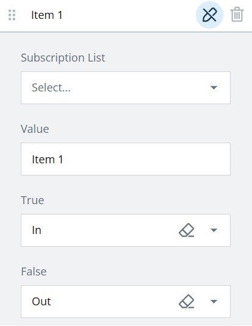Delete Item 1 with the trash icon
Image resolution: width=252 pixels, height=326 pixels.
pyautogui.click(x=237, y=15)
